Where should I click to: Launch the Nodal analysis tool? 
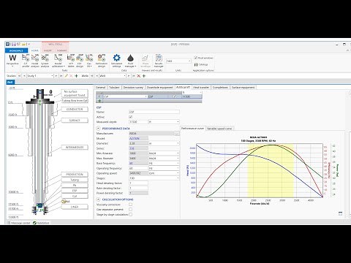[x=35, y=61]
